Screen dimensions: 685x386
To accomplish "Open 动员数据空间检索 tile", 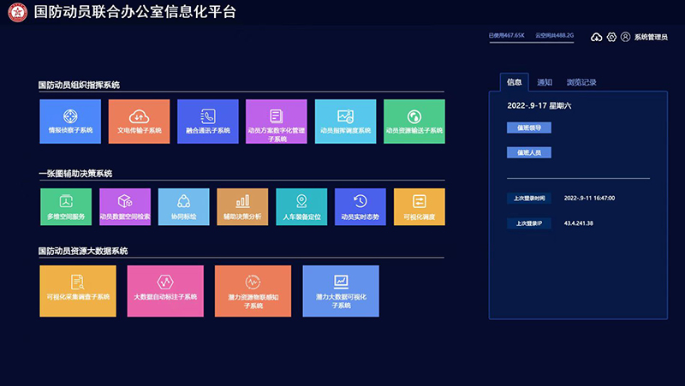I will point(125,206).
